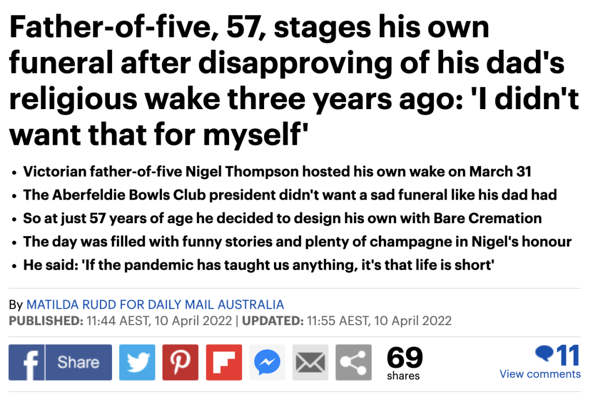Image resolution: width=593 pixels, height=397 pixels.
Task: Select the Aberfeldie Bowls Club bullet point
Action: tap(290, 195)
